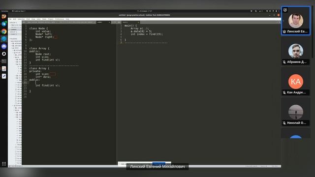Click the host crown icon next to Линский
The width and height of the screenshot is (315, 177).
pyautogui.click(x=284, y=31)
